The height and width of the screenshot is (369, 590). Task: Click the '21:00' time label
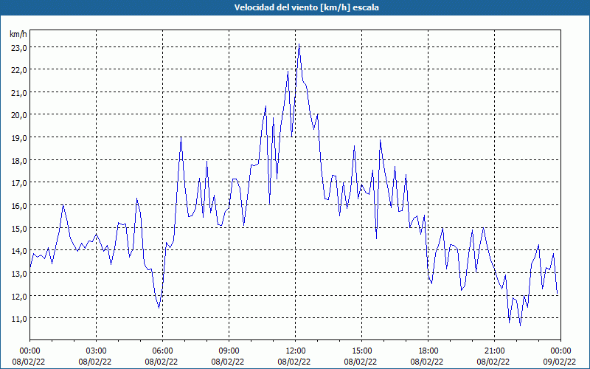tap(494, 351)
